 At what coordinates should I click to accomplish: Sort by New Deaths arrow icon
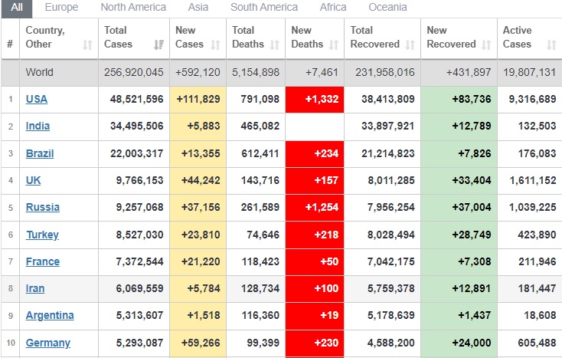[334, 45]
